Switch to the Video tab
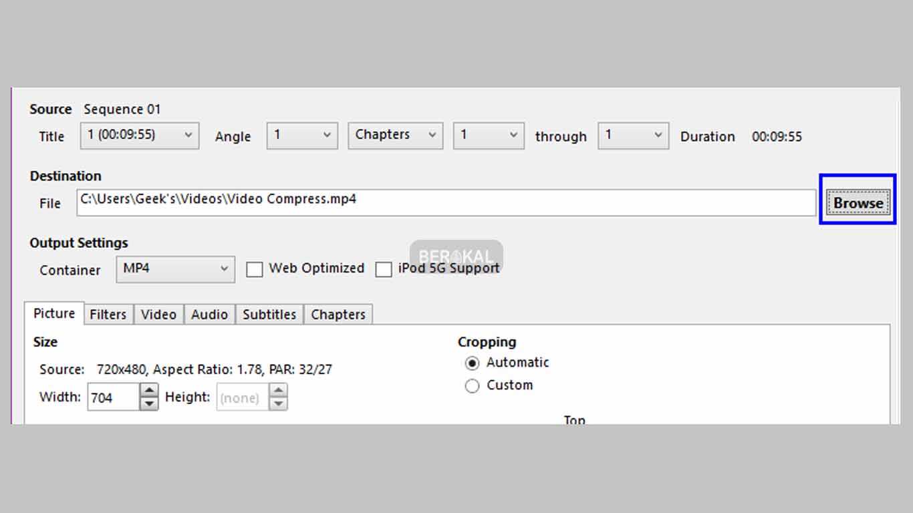Screen dimensions: 913x513 pos(158,315)
